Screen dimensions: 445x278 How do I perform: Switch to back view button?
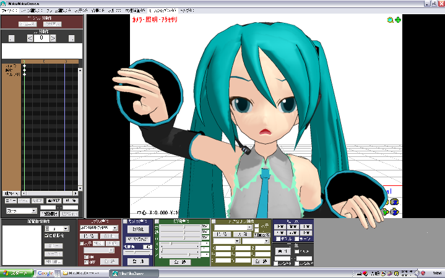point(293,227)
